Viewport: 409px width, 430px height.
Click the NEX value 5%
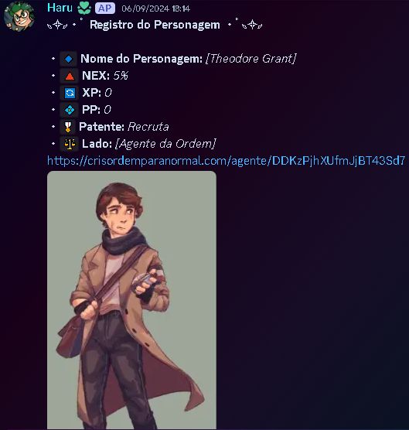[x=121, y=76]
